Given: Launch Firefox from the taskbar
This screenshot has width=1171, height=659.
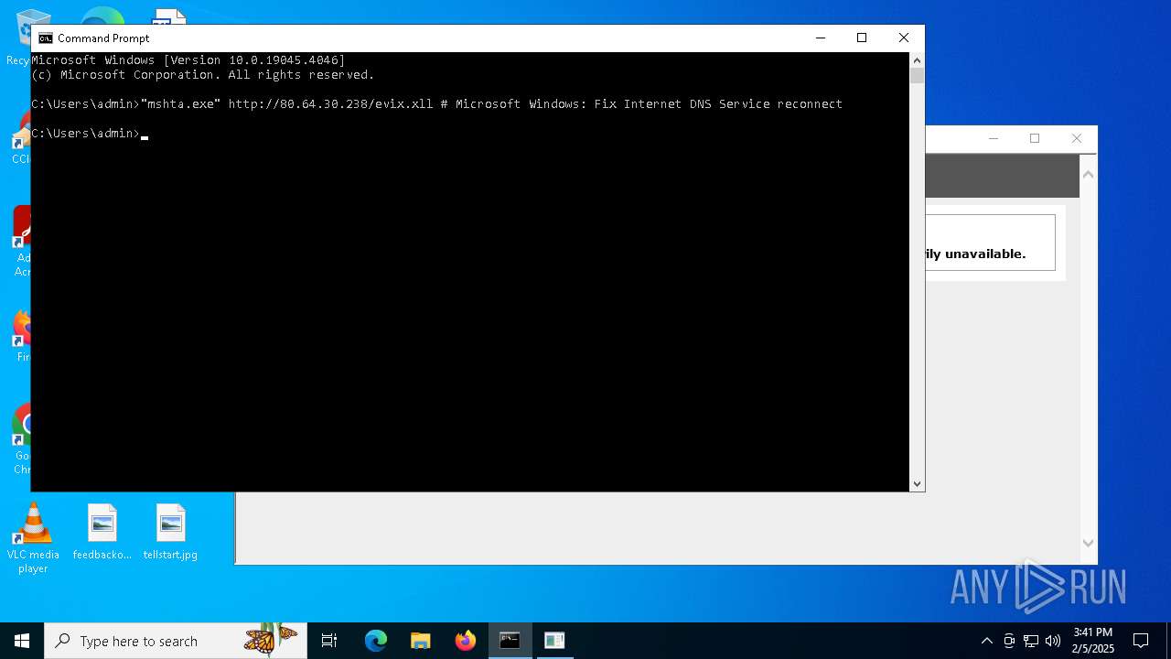Looking at the screenshot, I should point(466,641).
